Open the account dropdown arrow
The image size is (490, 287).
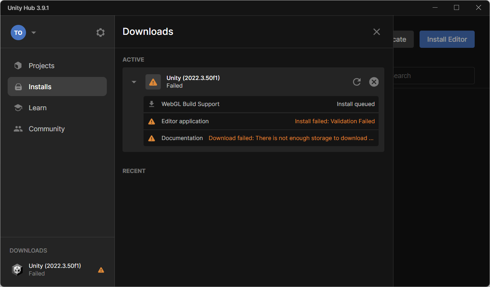34,33
